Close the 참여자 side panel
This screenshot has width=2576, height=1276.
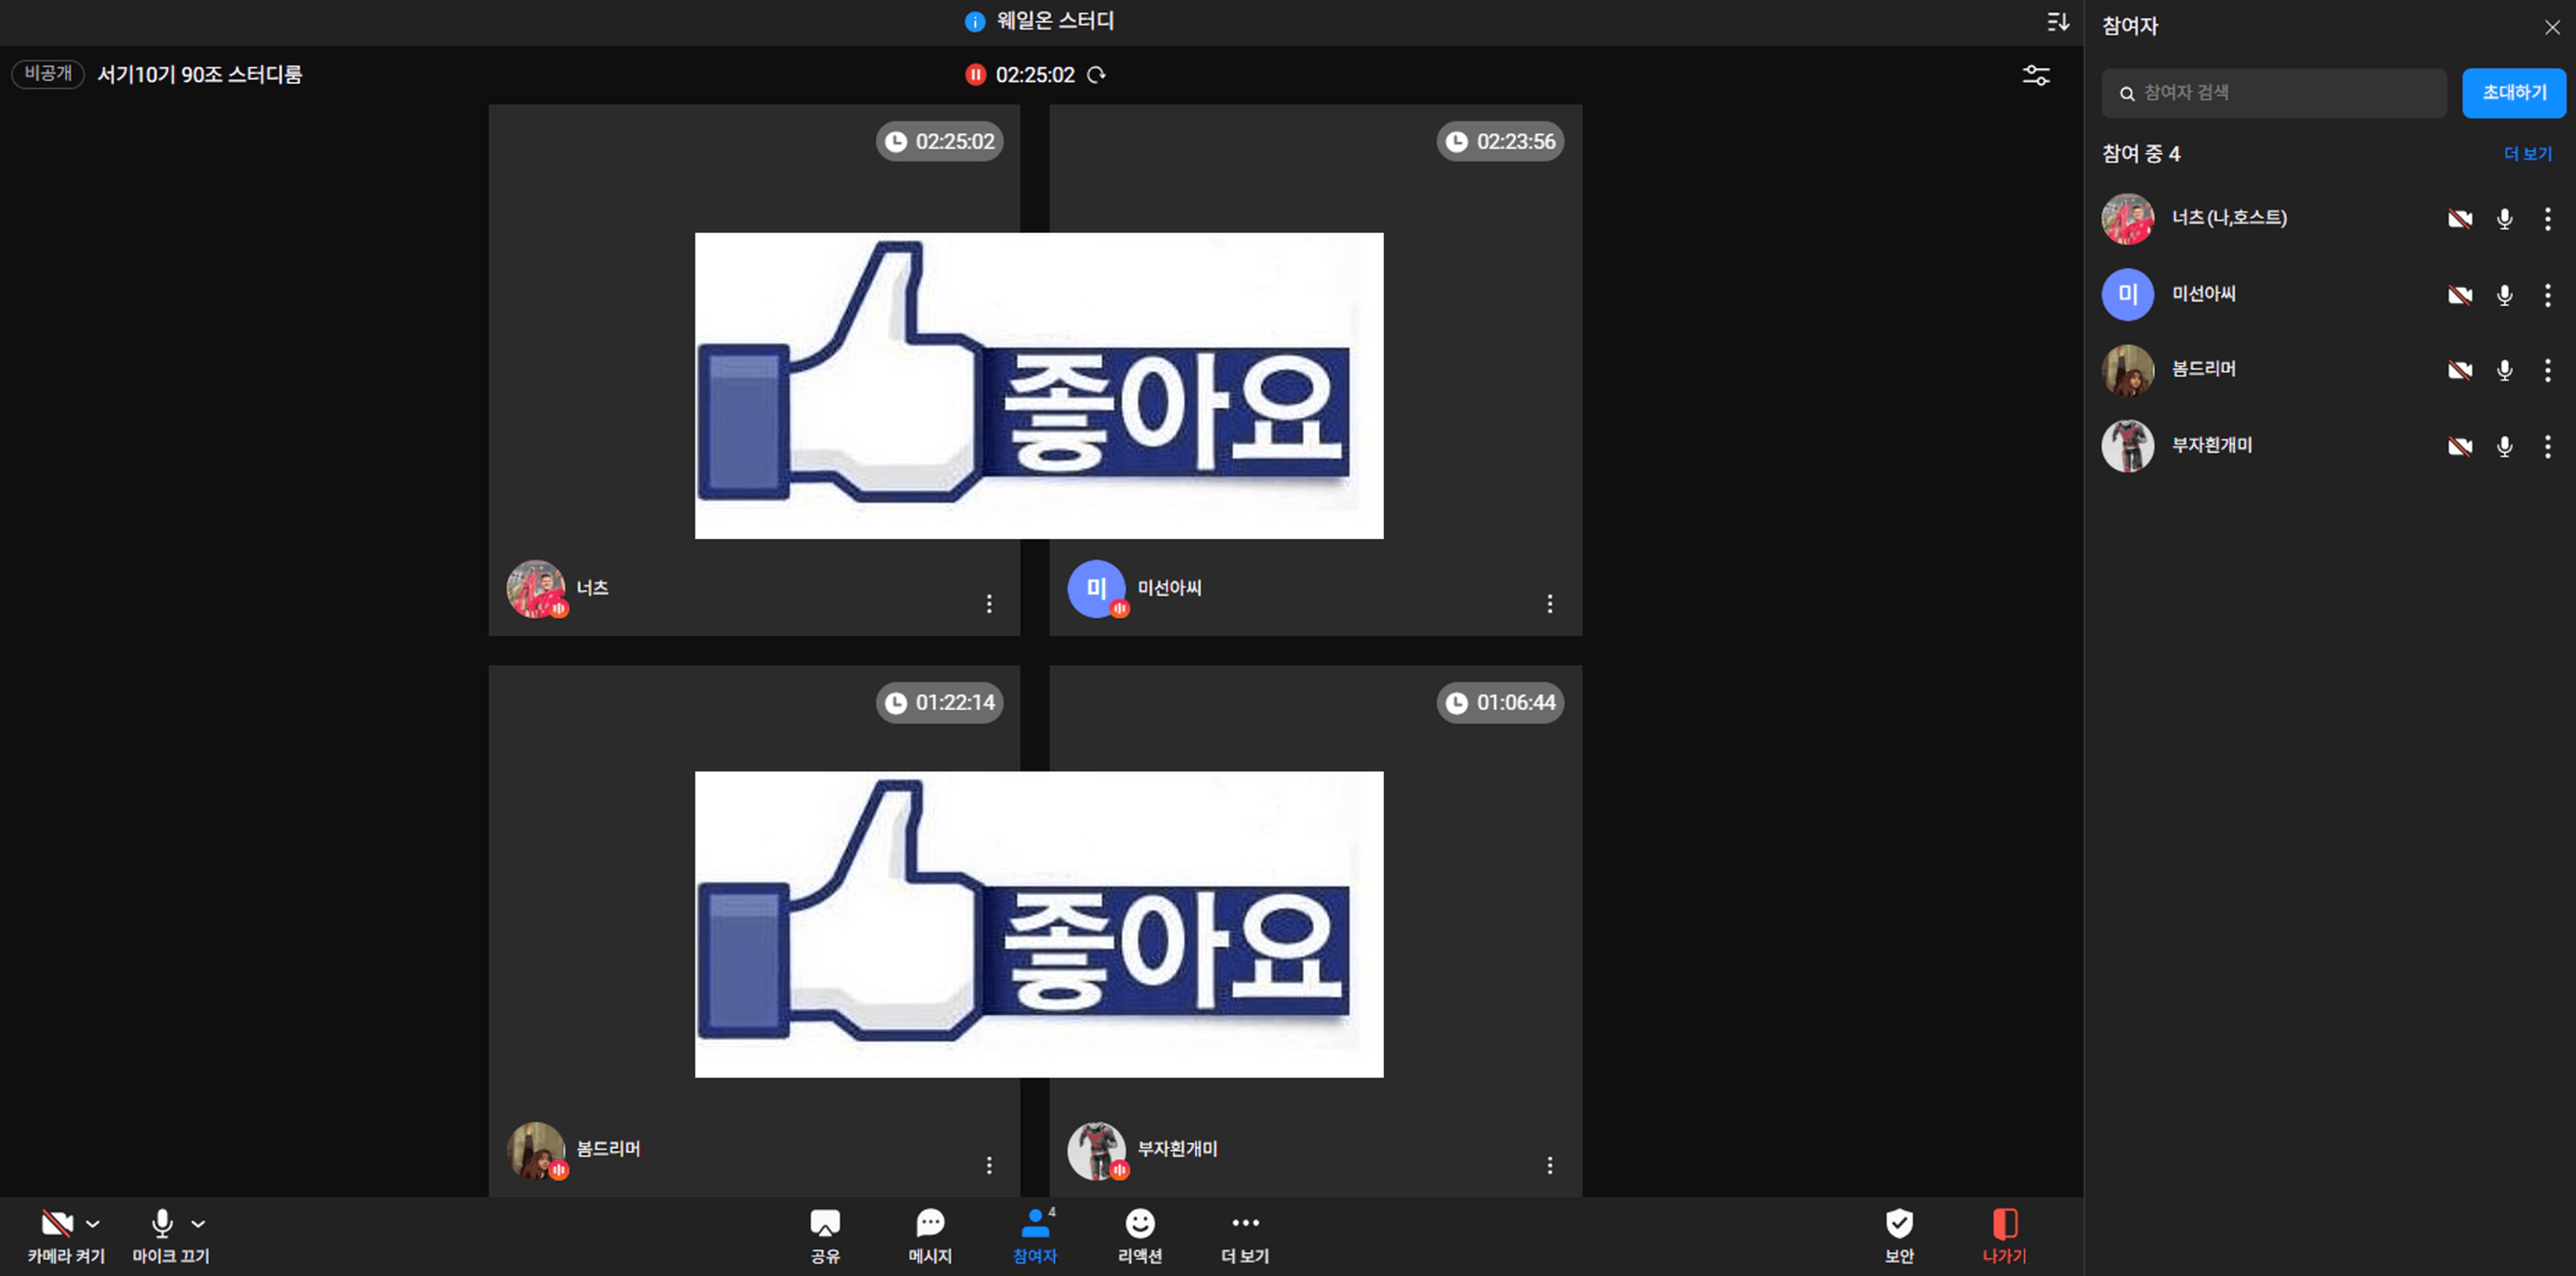coord(2552,27)
